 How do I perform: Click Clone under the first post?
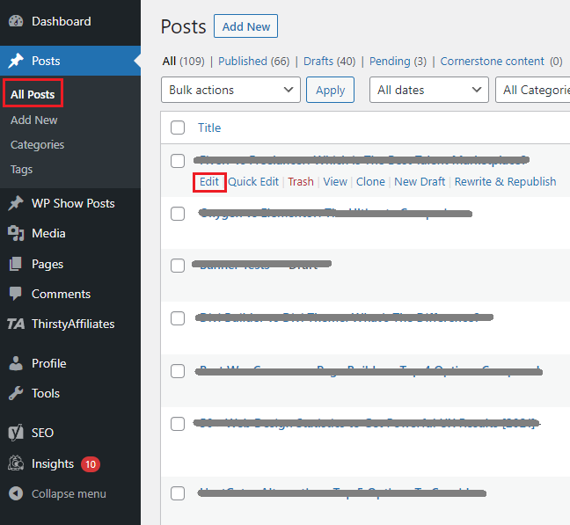370,181
